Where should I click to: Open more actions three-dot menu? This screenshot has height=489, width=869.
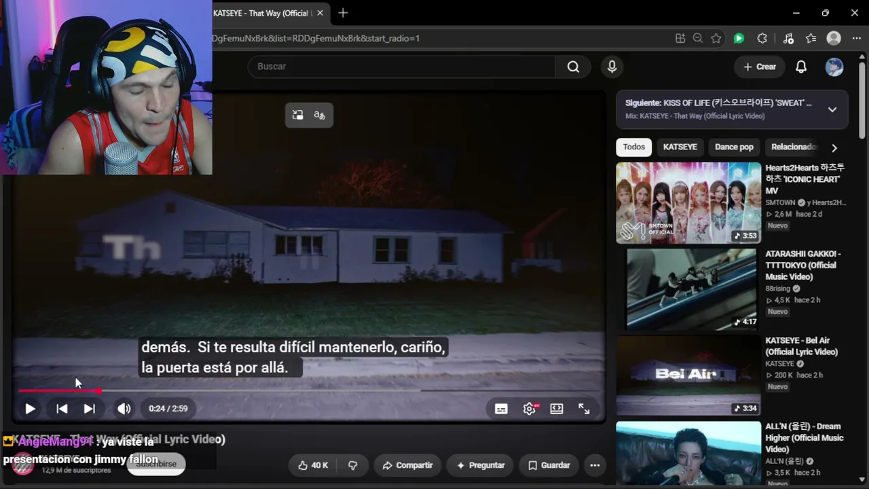(x=595, y=465)
